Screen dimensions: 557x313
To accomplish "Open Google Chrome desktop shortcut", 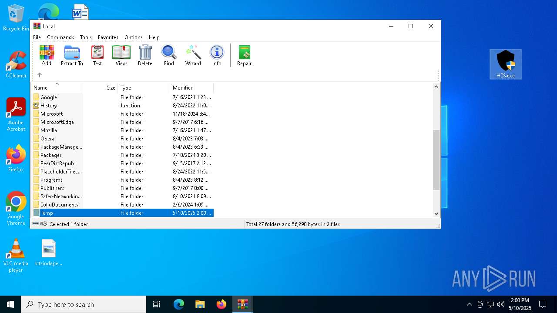I will tap(16, 208).
